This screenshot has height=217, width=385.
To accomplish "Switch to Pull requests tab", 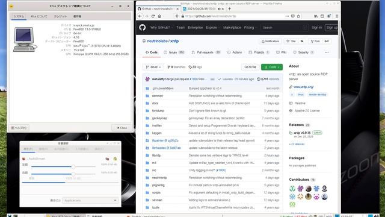I will pos(206,52).
